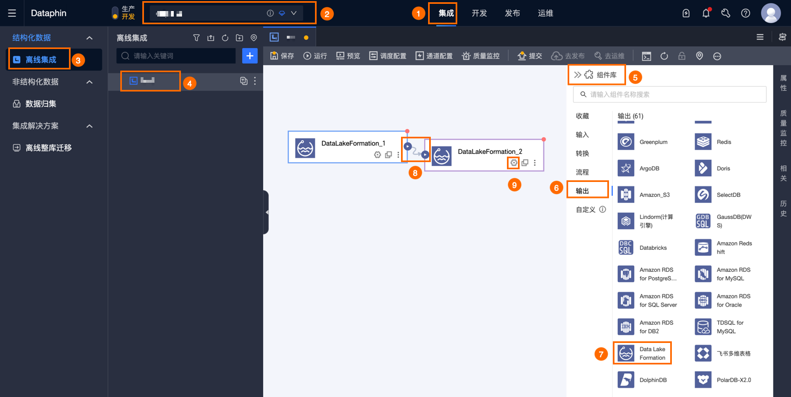Collapse the 结构化数据 section

pos(89,37)
